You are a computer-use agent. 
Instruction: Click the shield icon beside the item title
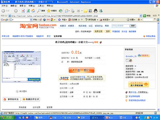[101, 42]
